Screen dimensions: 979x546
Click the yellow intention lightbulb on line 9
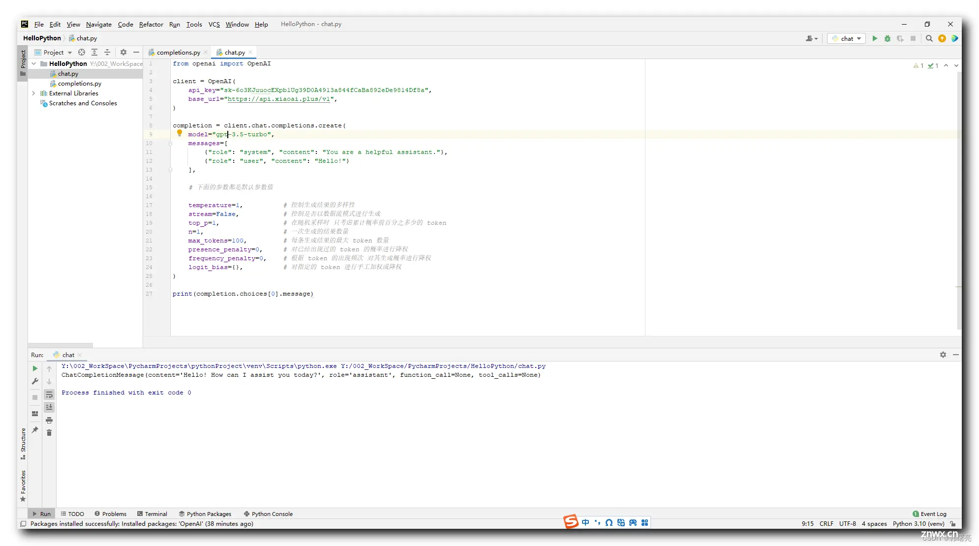(x=180, y=133)
